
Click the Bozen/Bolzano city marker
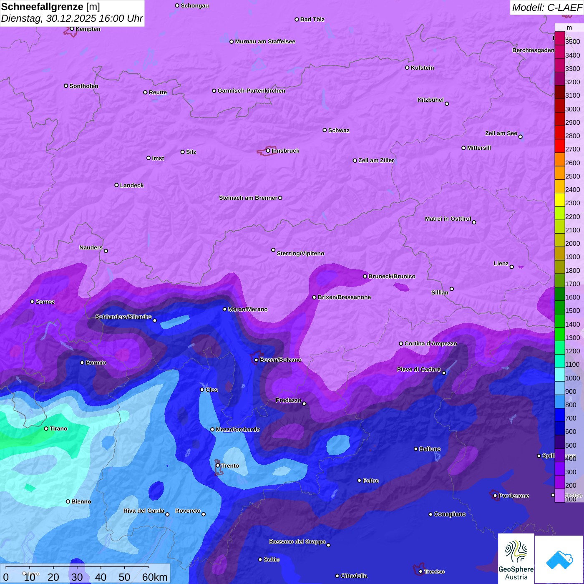[x=257, y=360]
